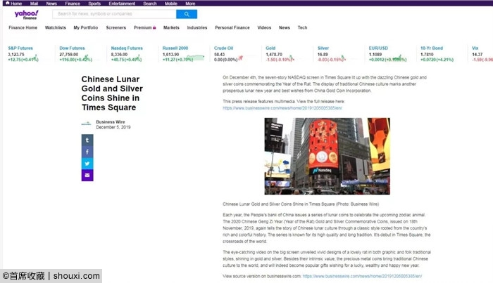Click the Russell 2000 sparkline chart

[x=195, y=58]
